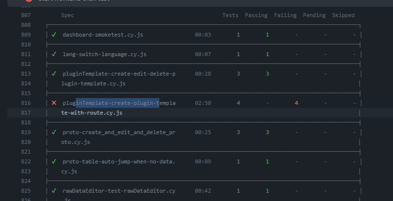Image resolution: width=393 pixels, height=201 pixels.
Task: Click 'lang-switch-language.cy.js' spec name
Action: [105, 54]
